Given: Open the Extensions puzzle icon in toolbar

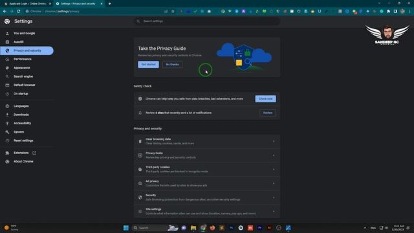Looking at the screenshot, I should pyautogui.click(x=388, y=12).
